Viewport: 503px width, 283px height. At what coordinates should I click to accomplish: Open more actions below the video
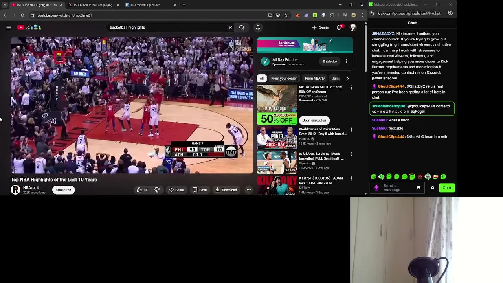click(249, 190)
